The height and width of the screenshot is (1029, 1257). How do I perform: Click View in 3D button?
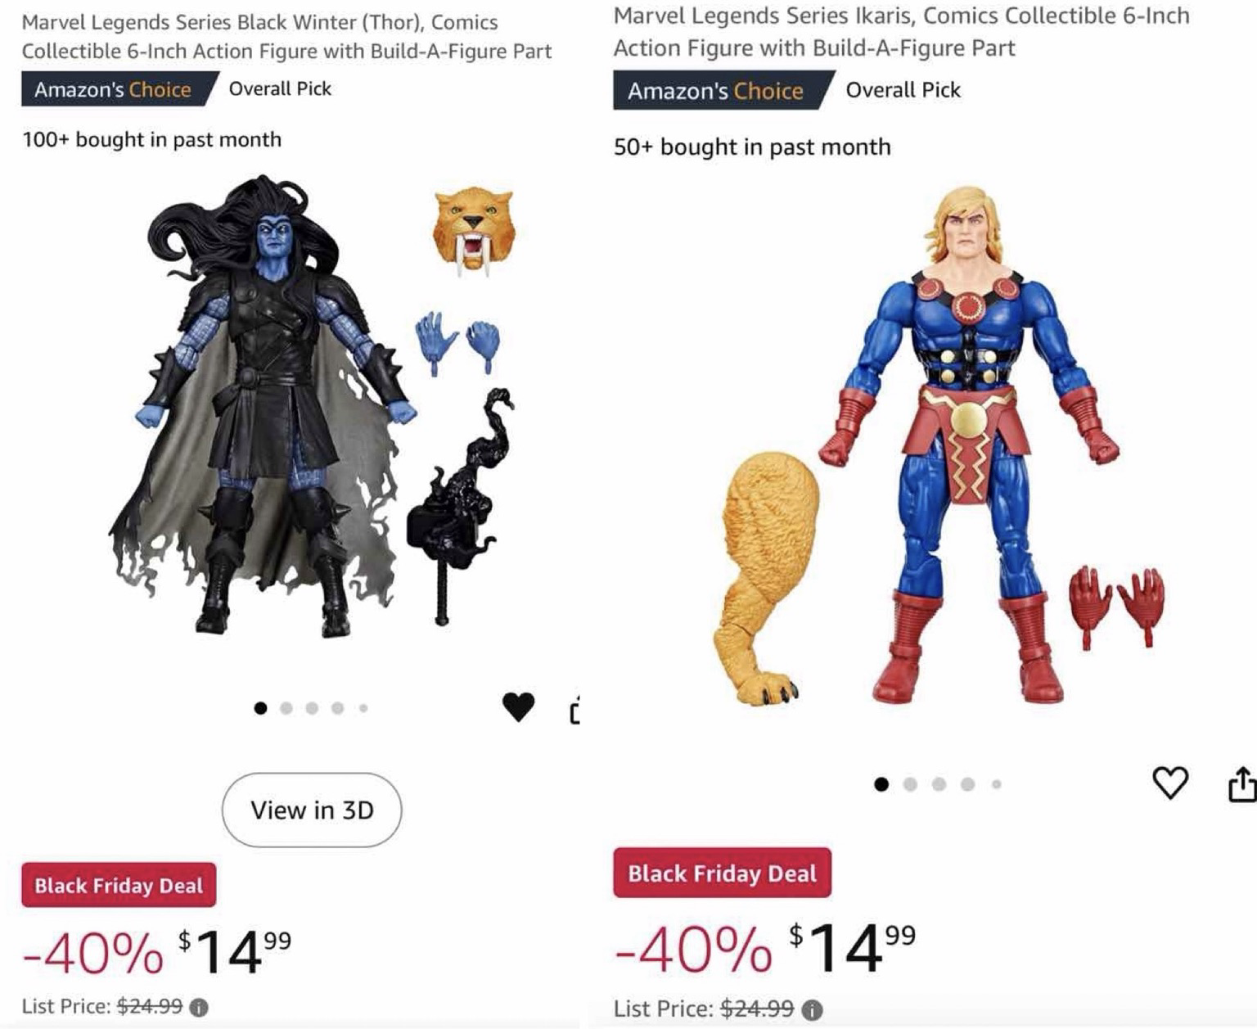tap(312, 810)
